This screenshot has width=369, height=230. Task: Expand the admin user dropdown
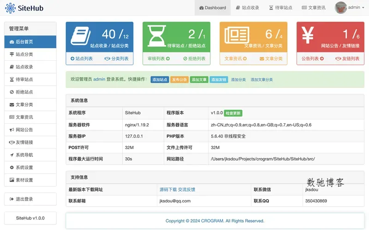356,7
